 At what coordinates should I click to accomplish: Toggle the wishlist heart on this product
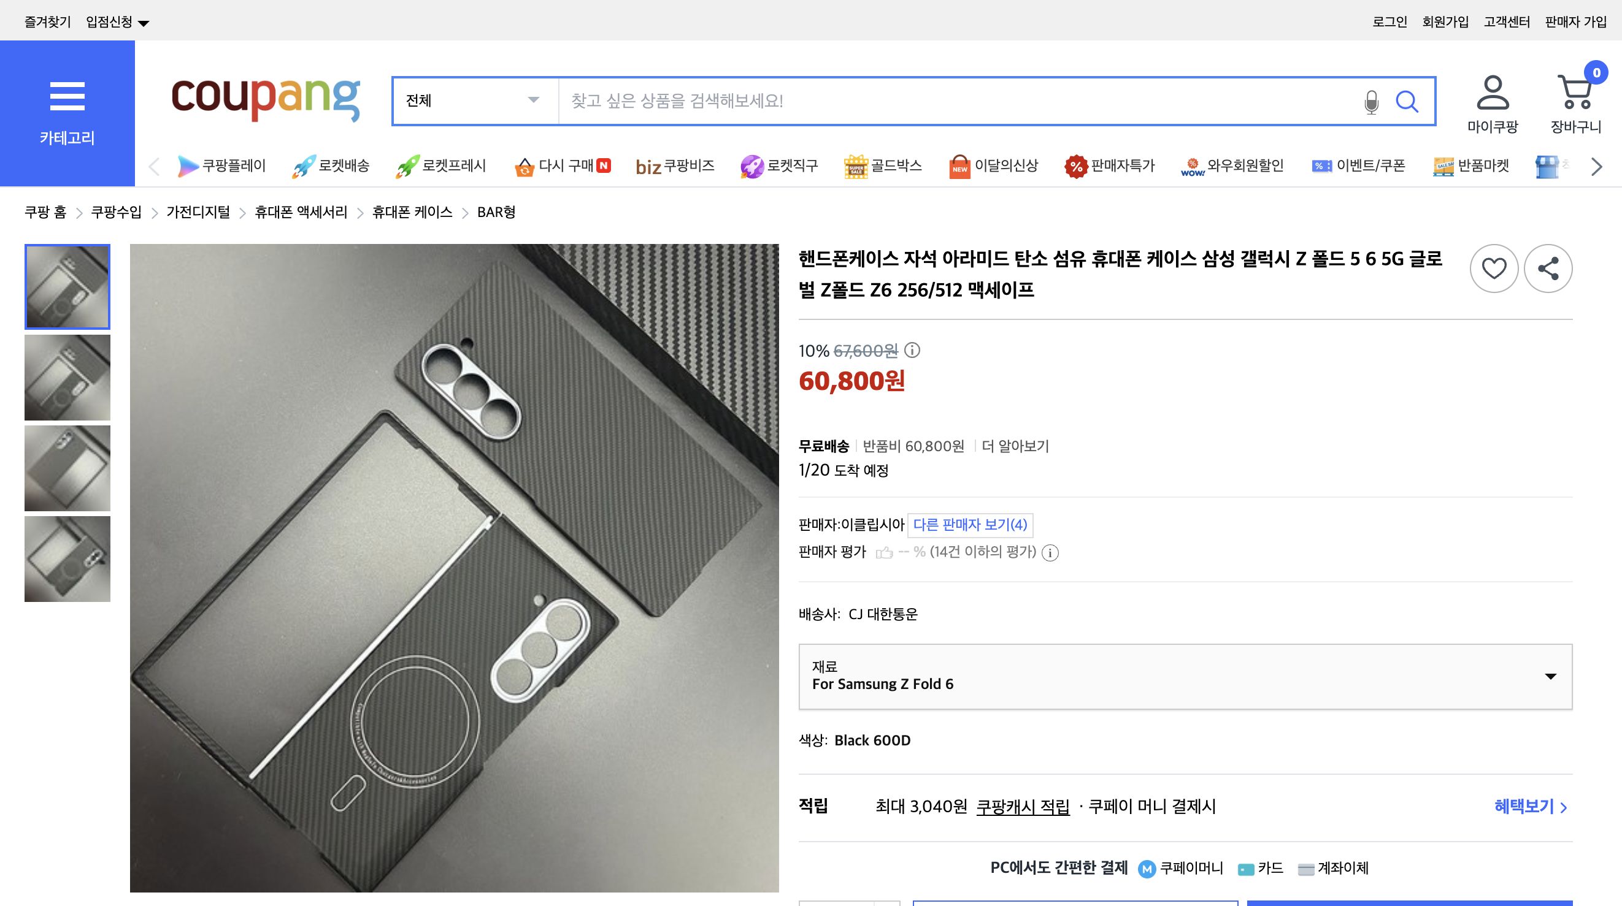click(x=1494, y=268)
